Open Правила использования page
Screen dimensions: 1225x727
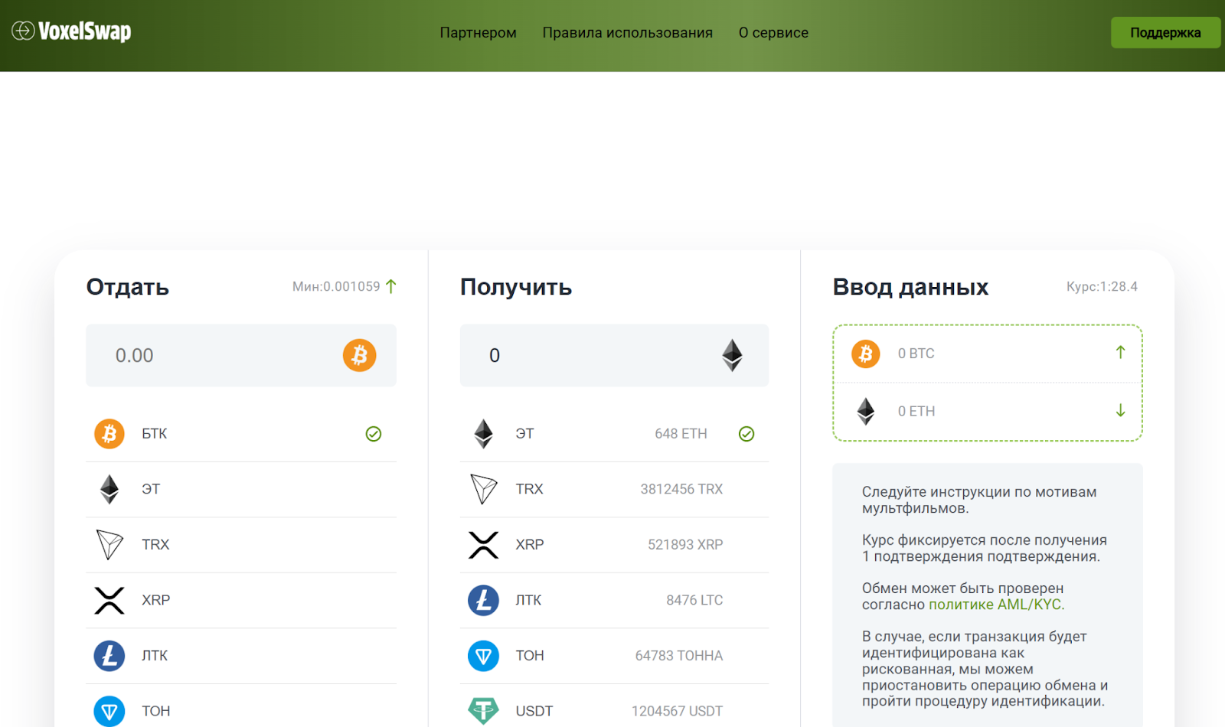(x=627, y=33)
